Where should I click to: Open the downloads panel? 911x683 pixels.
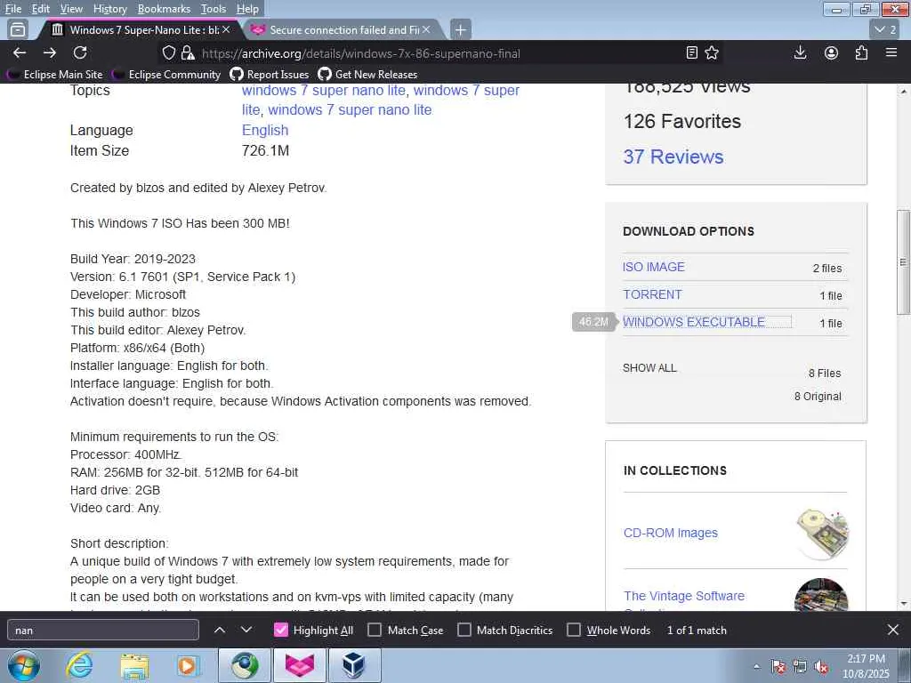pyautogui.click(x=800, y=52)
